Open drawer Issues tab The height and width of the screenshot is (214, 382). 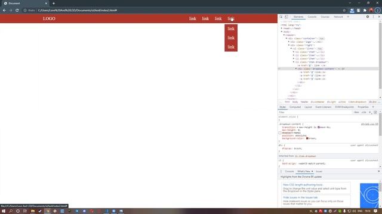coord(319,172)
